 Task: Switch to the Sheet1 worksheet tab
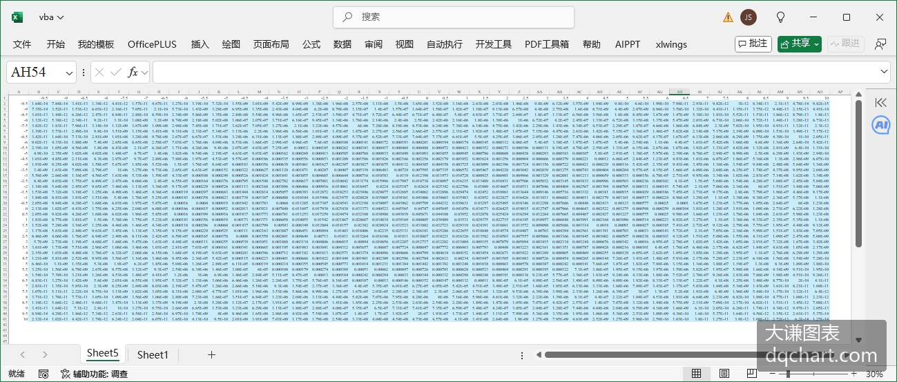coord(153,354)
